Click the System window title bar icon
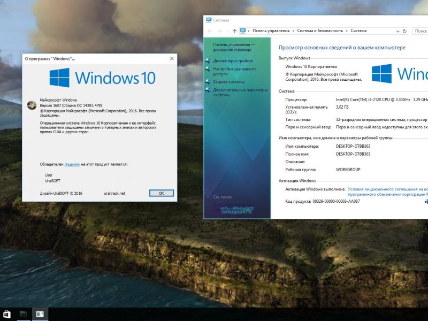Screen dimensions: 428x321 (x=209, y=20)
